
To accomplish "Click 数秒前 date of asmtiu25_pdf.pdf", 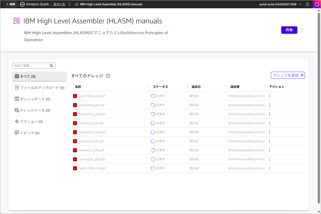I will pyautogui.click(x=194, y=150).
